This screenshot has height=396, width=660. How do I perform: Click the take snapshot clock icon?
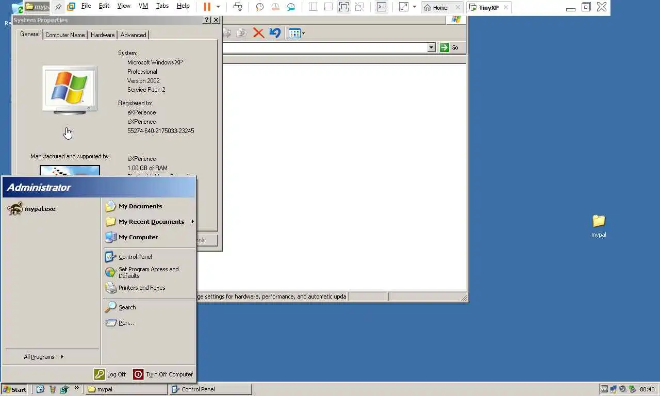[260, 7]
